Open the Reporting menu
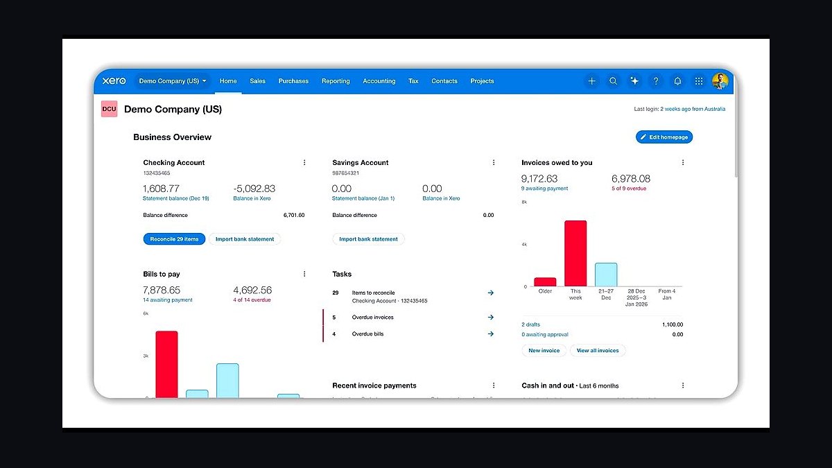 pos(336,81)
